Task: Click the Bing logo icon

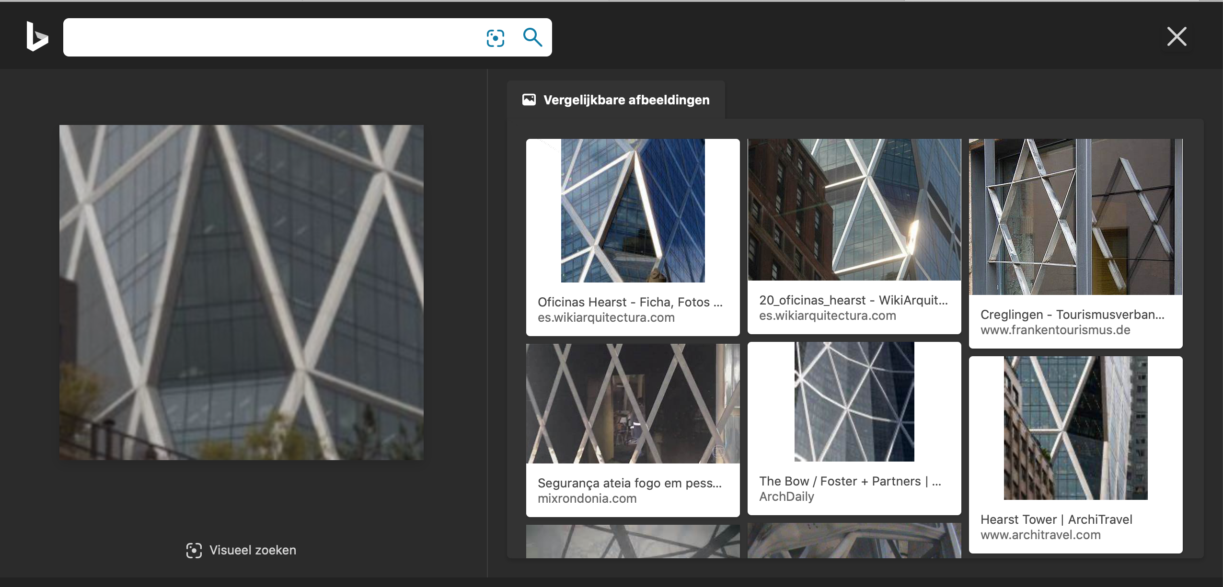Action: pyautogui.click(x=37, y=36)
